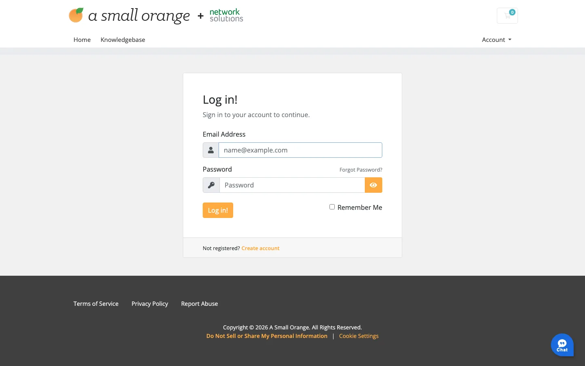Expand the Account dropdown menu

click(496, 39)
